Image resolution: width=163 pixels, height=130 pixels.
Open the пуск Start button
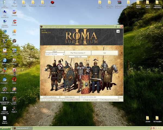(5, 128)
